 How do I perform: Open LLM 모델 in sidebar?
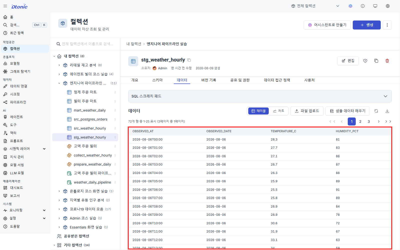click(25, 173)
